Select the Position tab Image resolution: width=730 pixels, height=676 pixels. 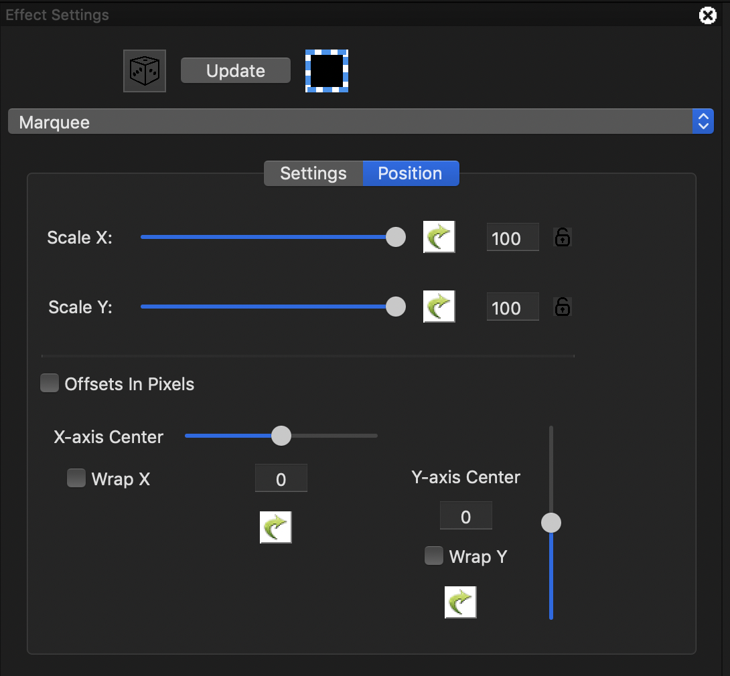(x=410, y=173)
